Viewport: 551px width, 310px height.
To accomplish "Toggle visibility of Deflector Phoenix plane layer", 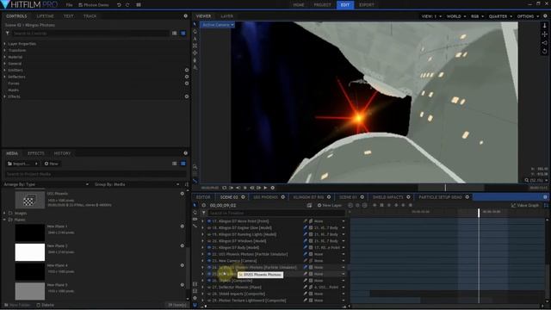I will 209,287.
